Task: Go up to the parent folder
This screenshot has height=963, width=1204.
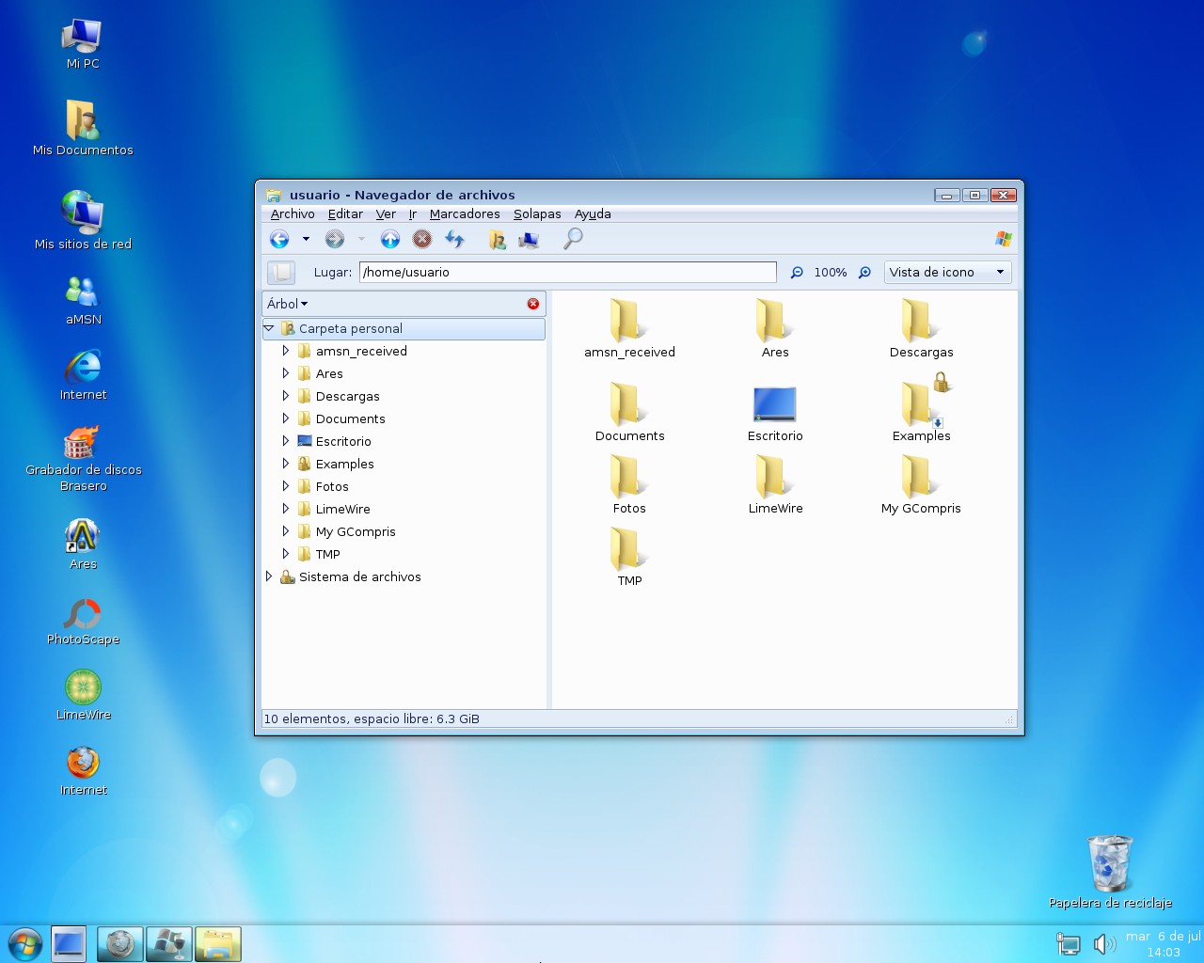Action: tap(390, 239)
